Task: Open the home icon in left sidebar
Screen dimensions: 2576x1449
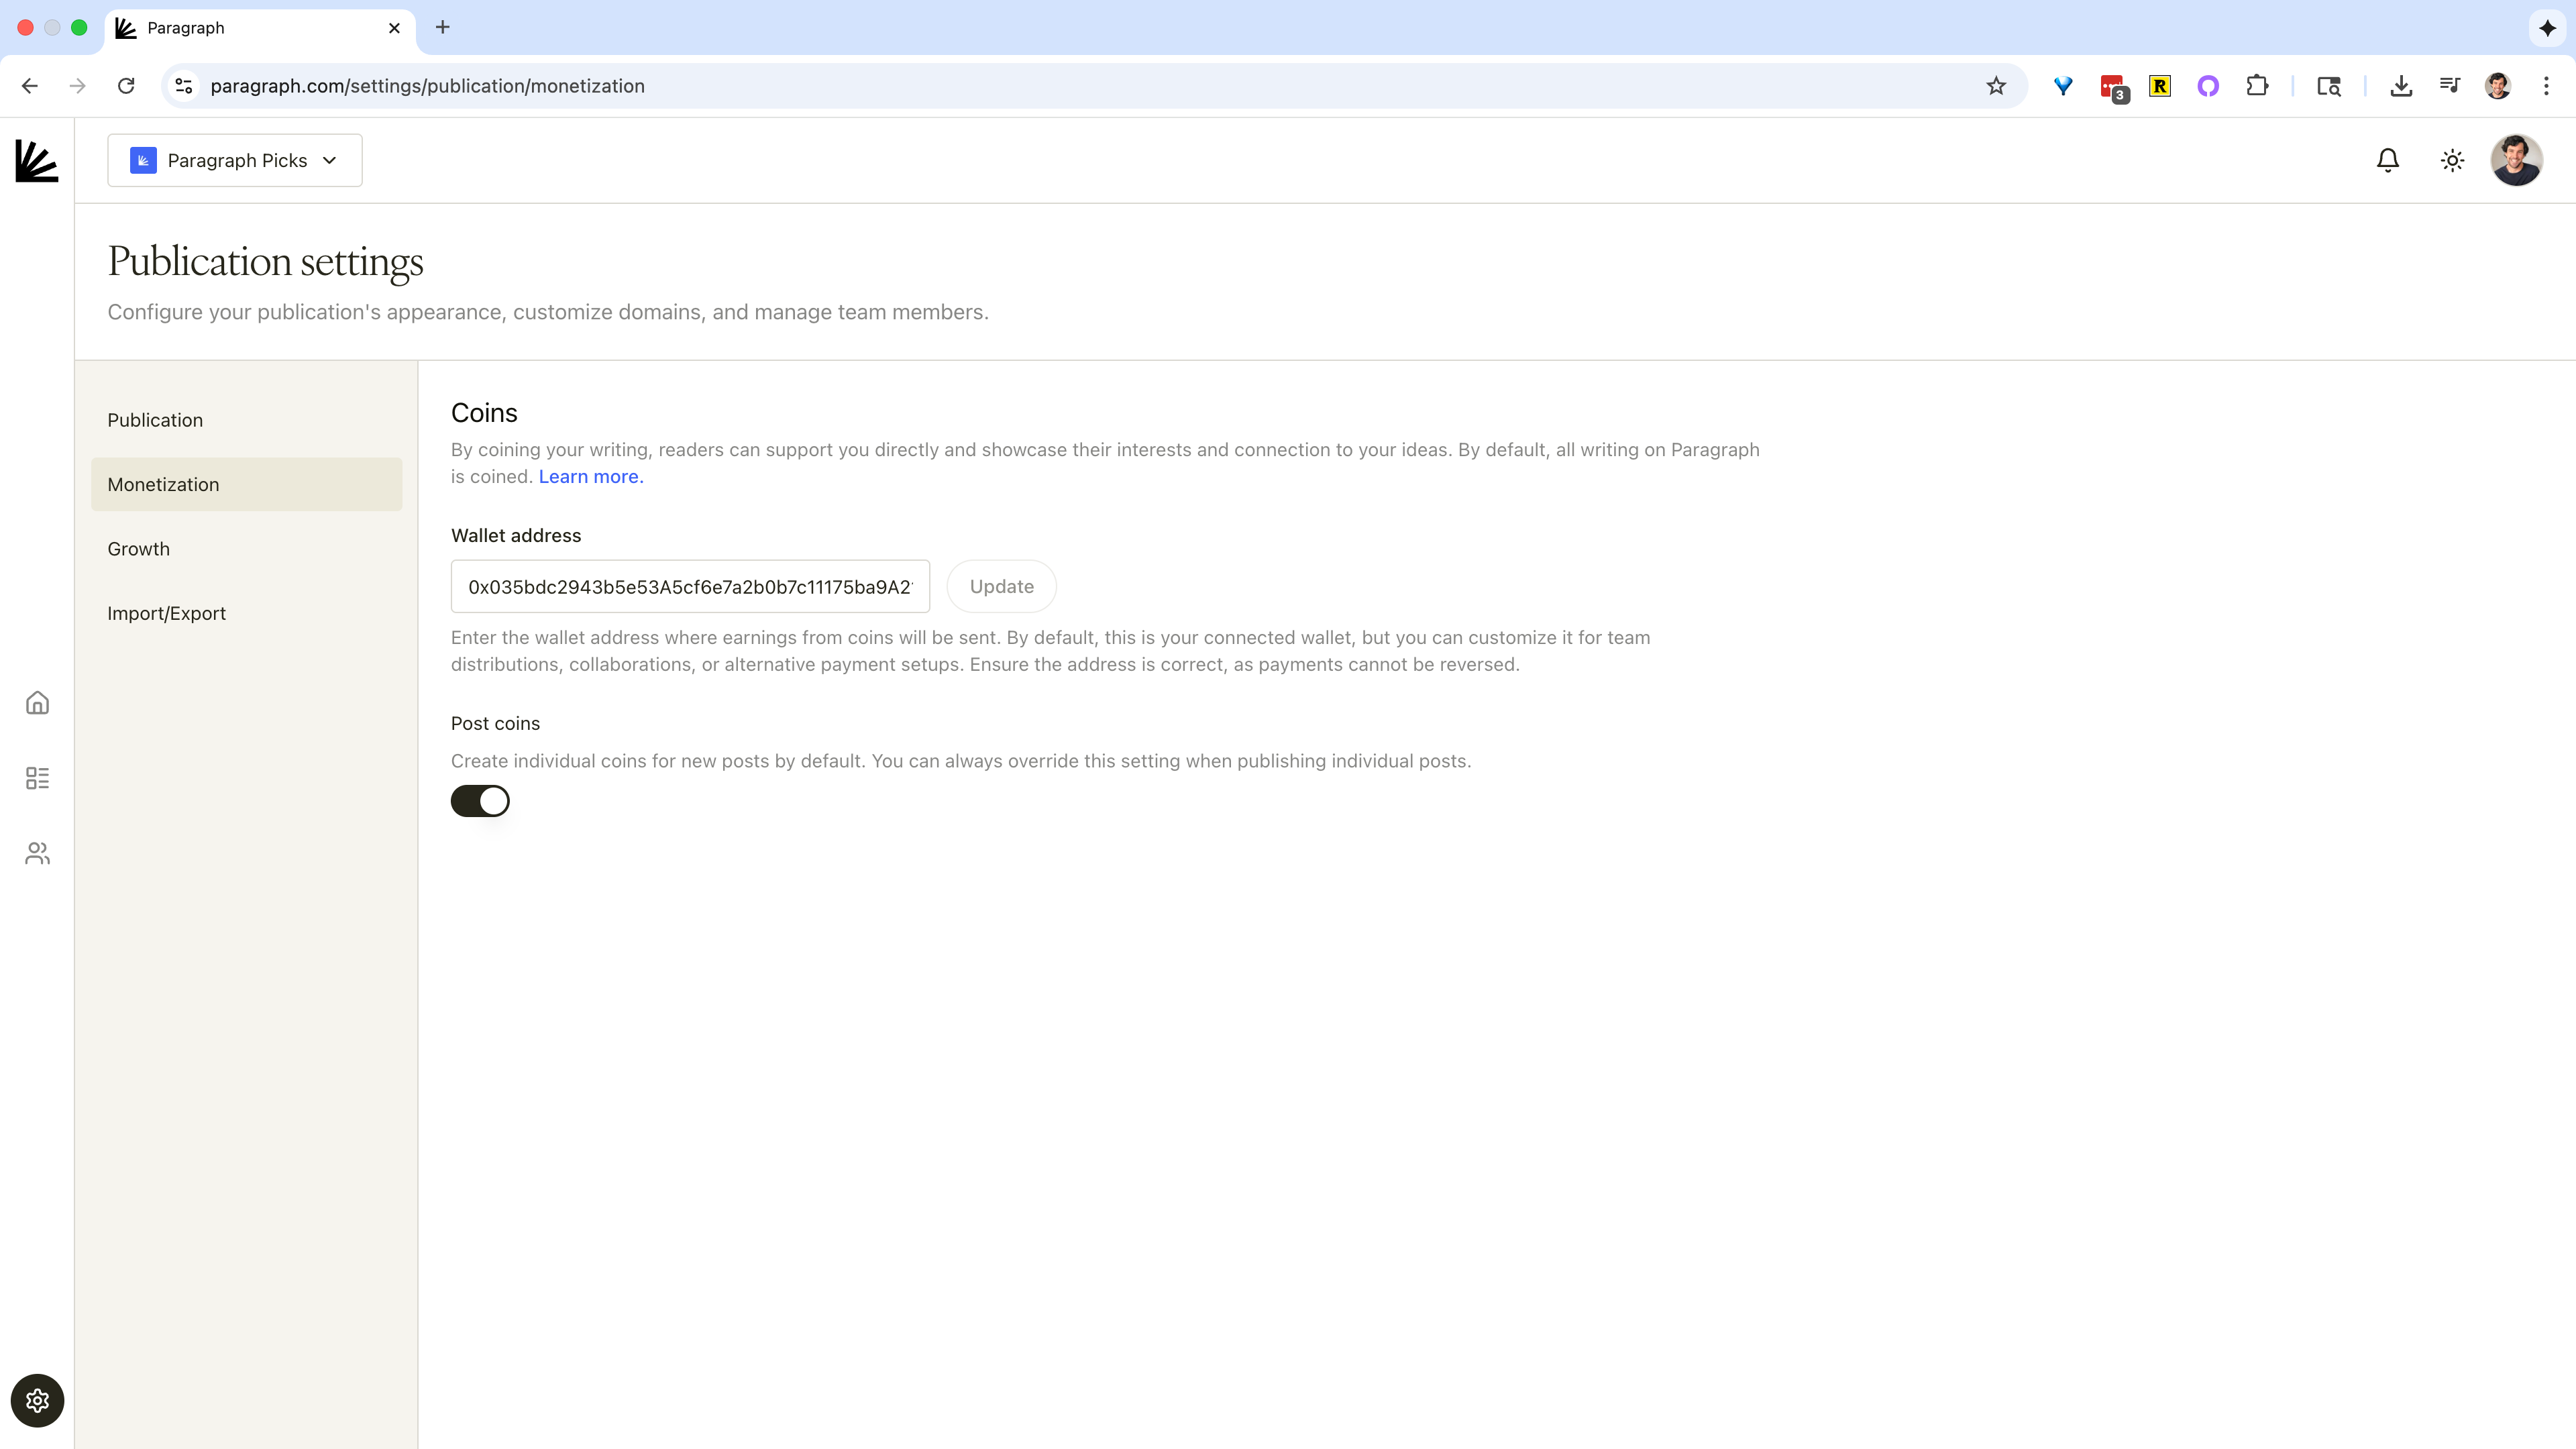Action: point(37,703)
